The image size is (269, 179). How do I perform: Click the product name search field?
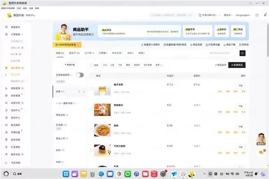[x=223, y=53]
